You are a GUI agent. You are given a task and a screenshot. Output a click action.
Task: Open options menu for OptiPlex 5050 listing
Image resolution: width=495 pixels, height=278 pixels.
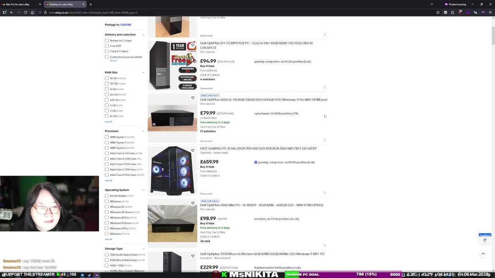pos(325,140)
